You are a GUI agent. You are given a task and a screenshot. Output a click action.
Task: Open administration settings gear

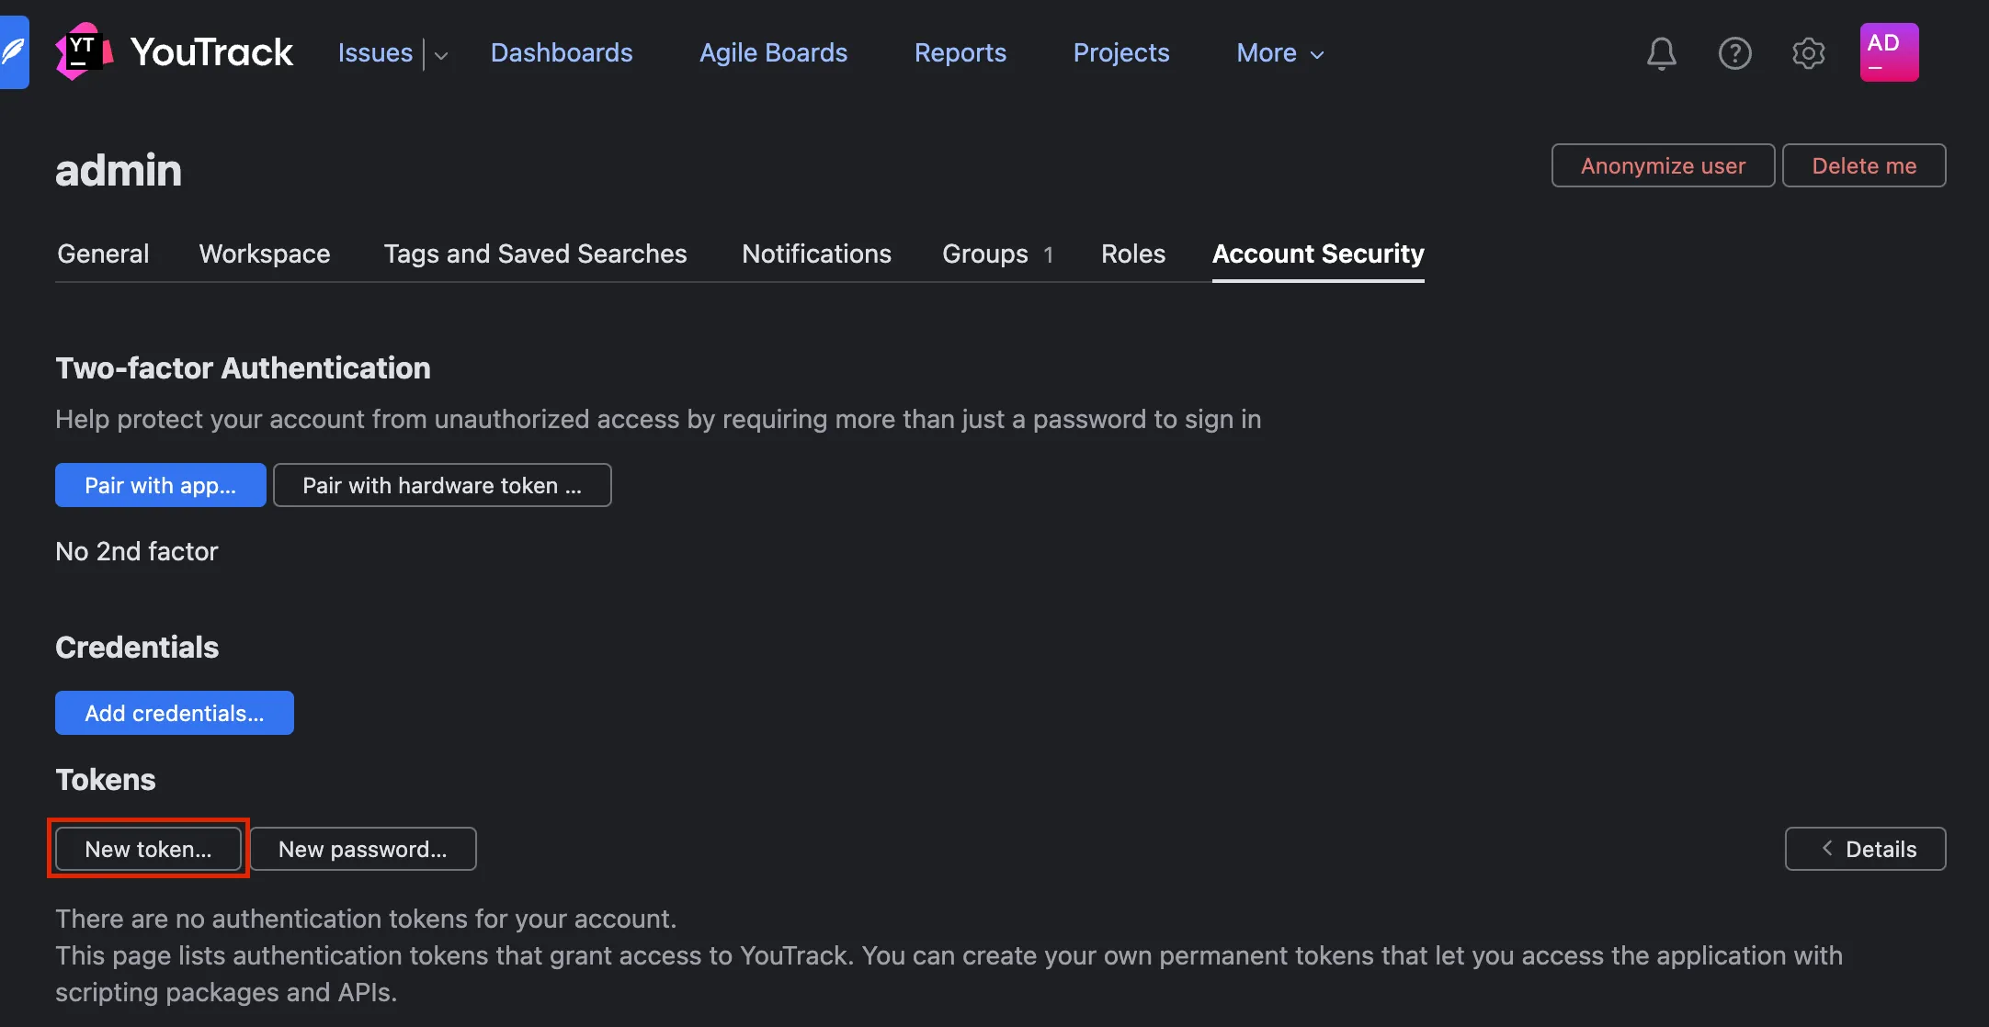(1808, 53)
